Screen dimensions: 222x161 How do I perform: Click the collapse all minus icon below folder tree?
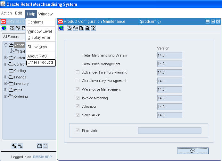pyautogui.click(x=20, y=146)
